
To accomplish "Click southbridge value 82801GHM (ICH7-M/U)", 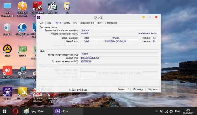I will pyautogui.click(x=116, y=41).
